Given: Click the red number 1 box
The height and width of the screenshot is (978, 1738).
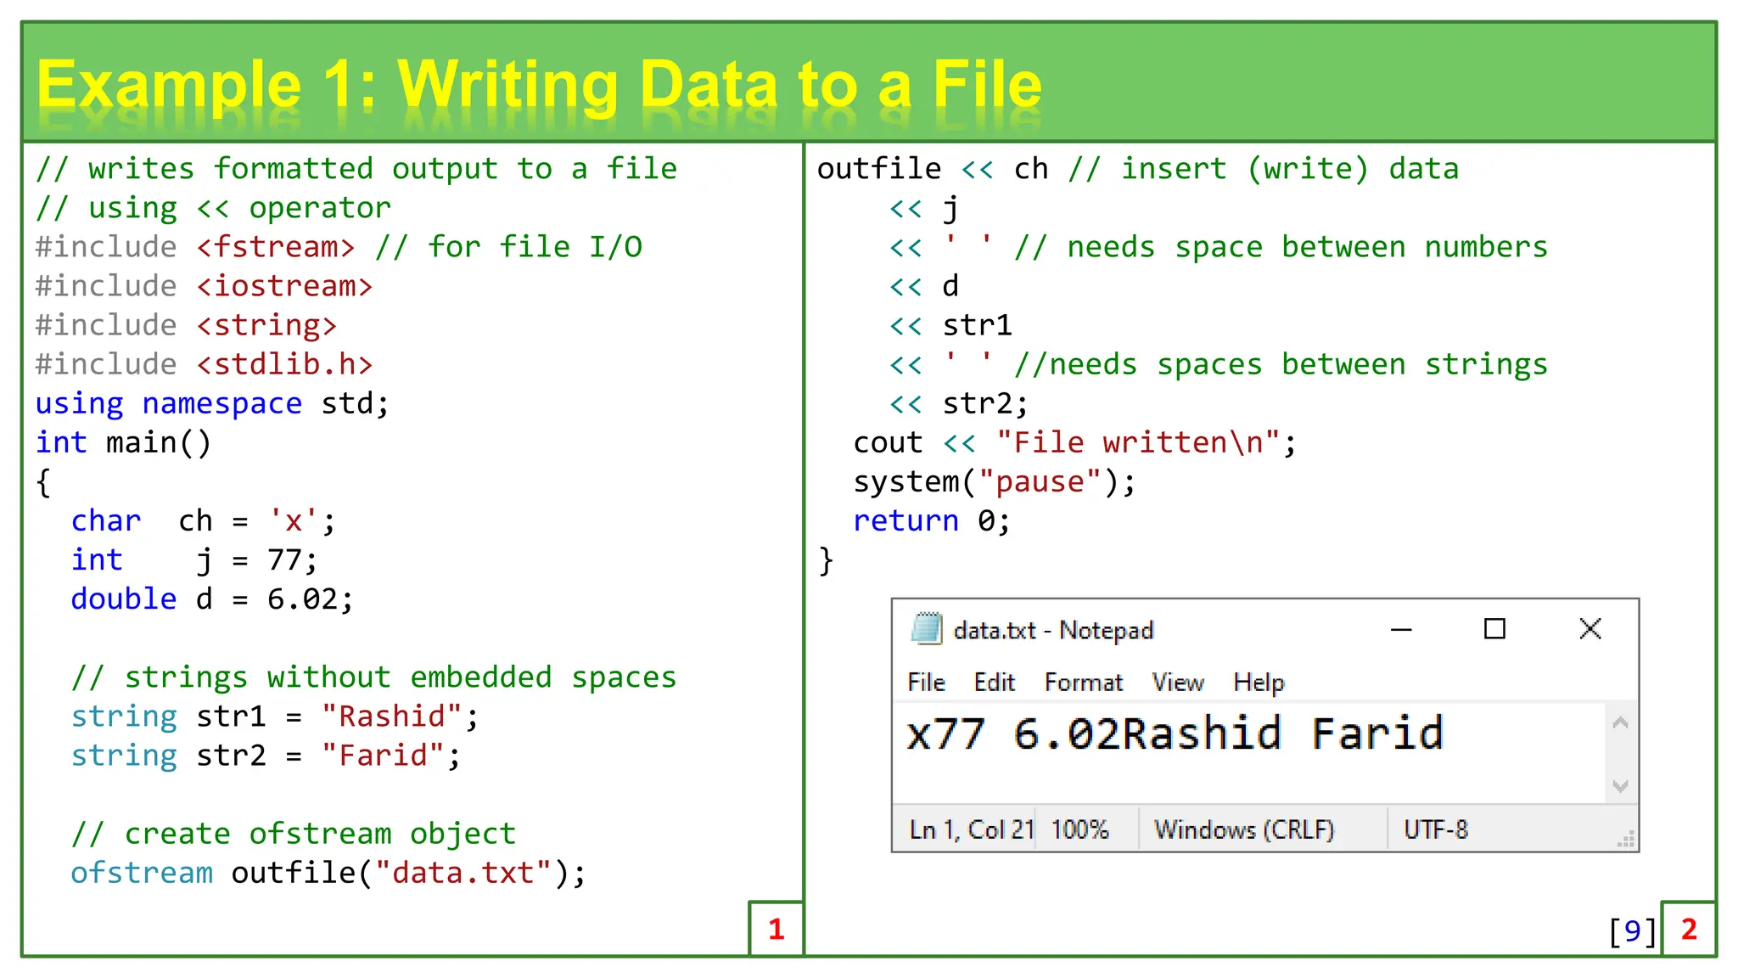Looking at the screenshot, I should pos(776,929).
